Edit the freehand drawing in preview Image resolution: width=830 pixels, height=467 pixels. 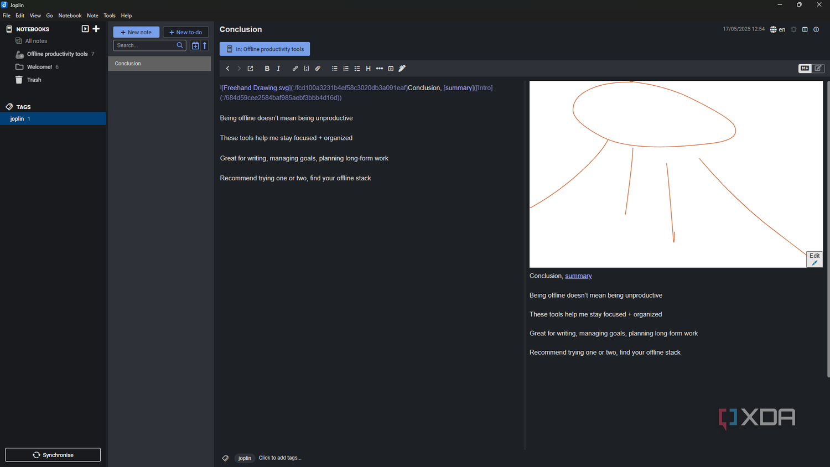(x=815, y=259)
